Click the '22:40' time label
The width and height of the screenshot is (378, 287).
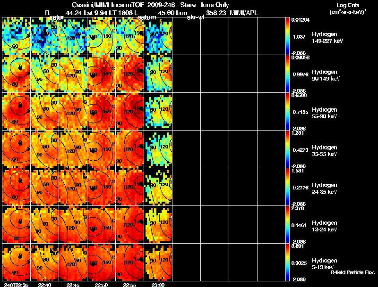coord(44,285)
